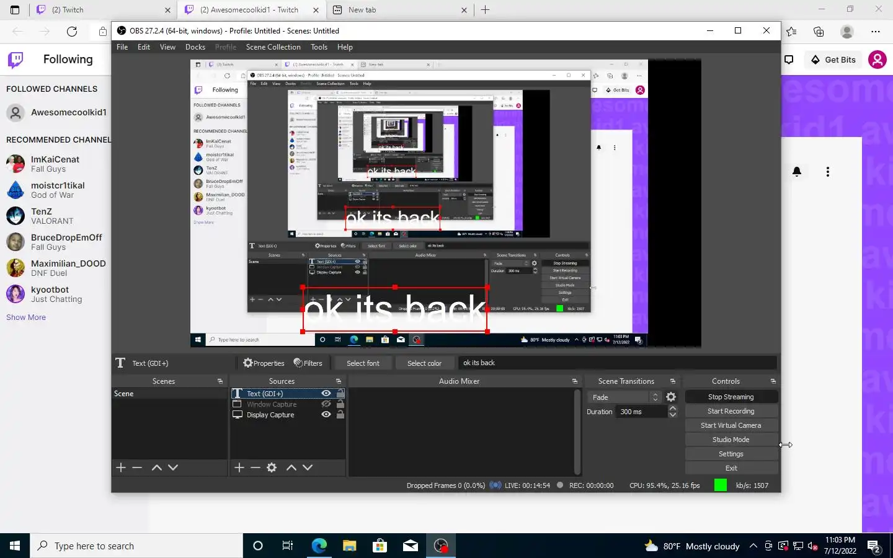Show hidden system tray icons
This screenshot has height=558, width=893.
pos(753,546)
